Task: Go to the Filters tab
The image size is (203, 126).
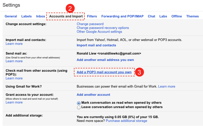Action: click(92, 16)
